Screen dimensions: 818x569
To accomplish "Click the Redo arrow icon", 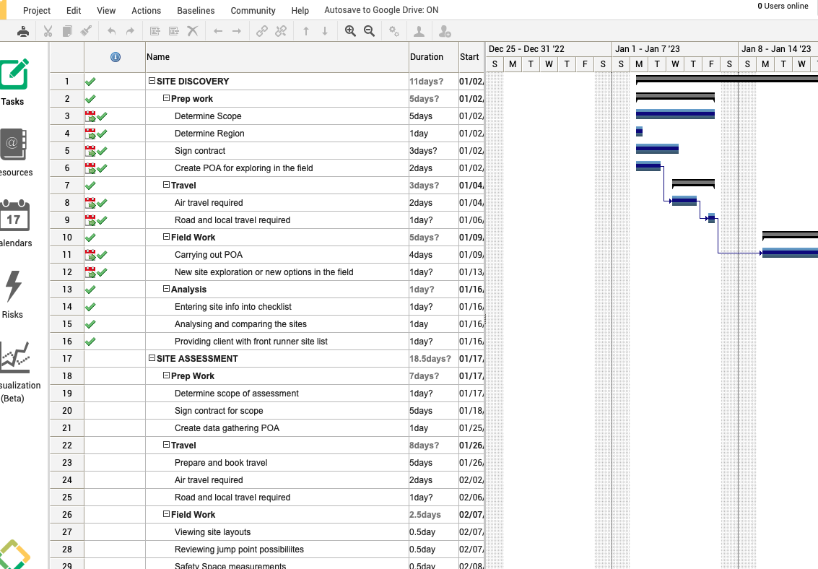I will click(x=131, y=31).
